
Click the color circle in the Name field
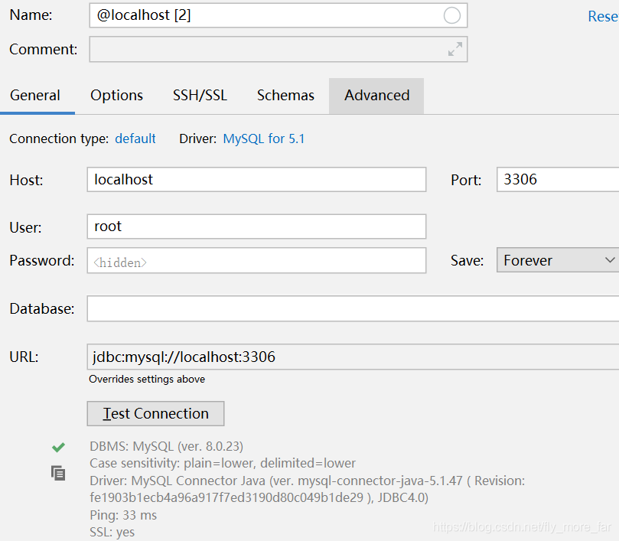(452, 15)
